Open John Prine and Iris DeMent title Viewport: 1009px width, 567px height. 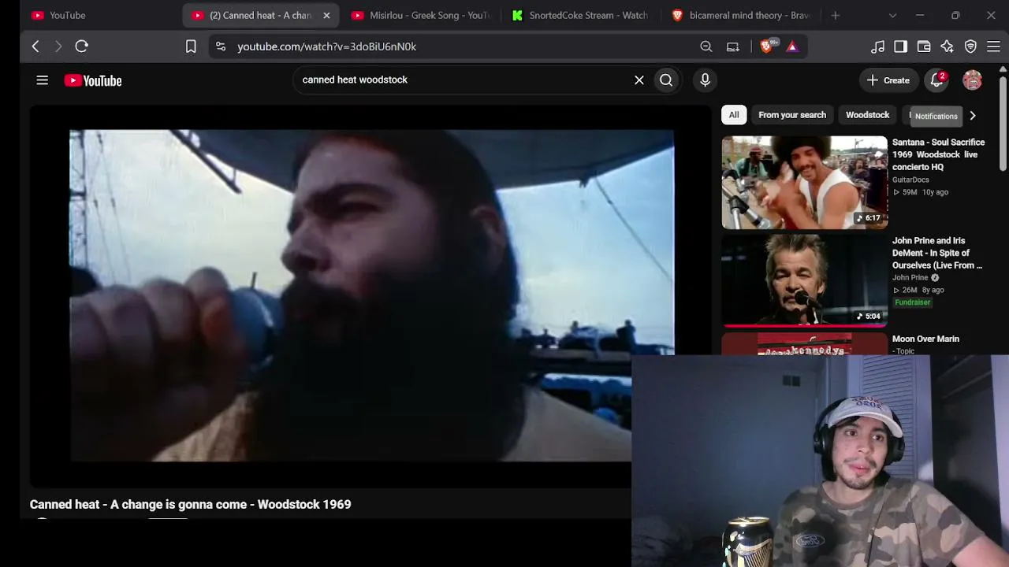937,253
